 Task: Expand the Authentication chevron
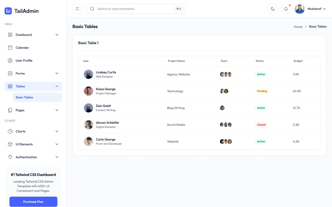(57, 157)
